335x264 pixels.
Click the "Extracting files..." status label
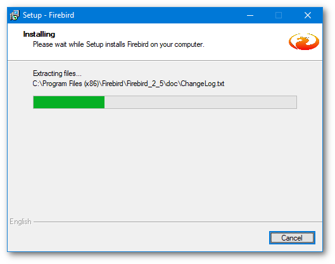point(57,73)
